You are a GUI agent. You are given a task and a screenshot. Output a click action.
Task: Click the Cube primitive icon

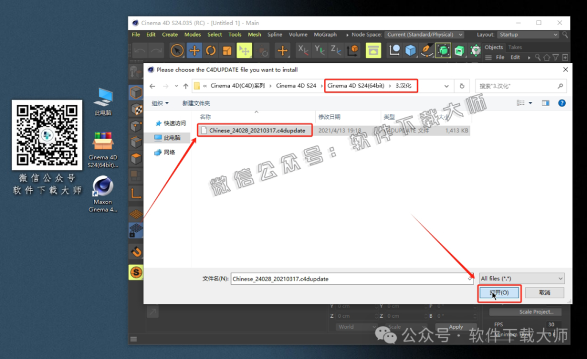click(x=410, y=50)
